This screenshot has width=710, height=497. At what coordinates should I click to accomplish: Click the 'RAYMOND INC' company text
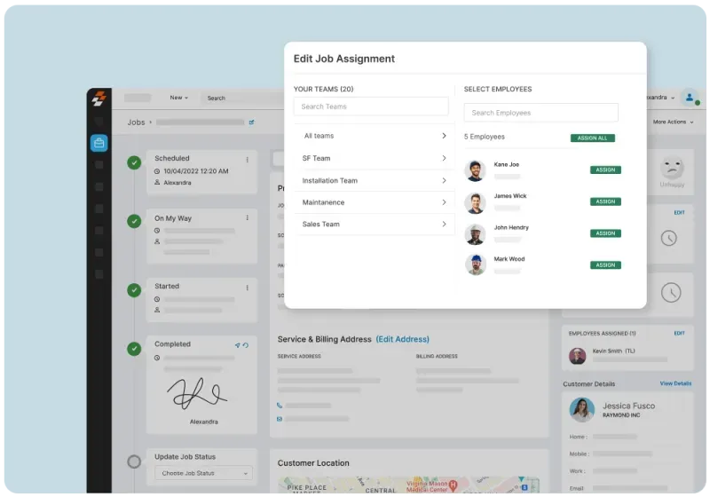pos(621,415)
